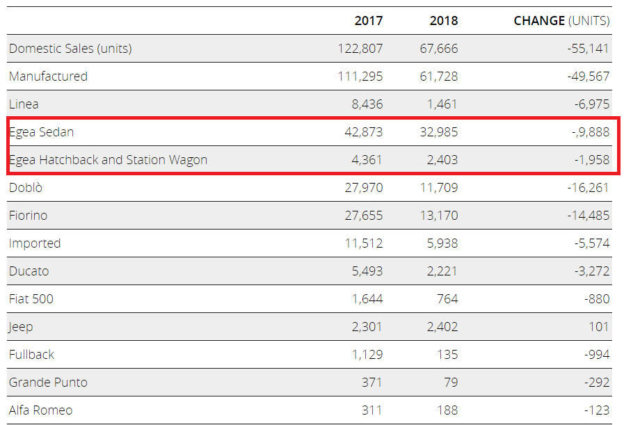
Task: Select Fullback change value -994
Action: tap(597, 355)
